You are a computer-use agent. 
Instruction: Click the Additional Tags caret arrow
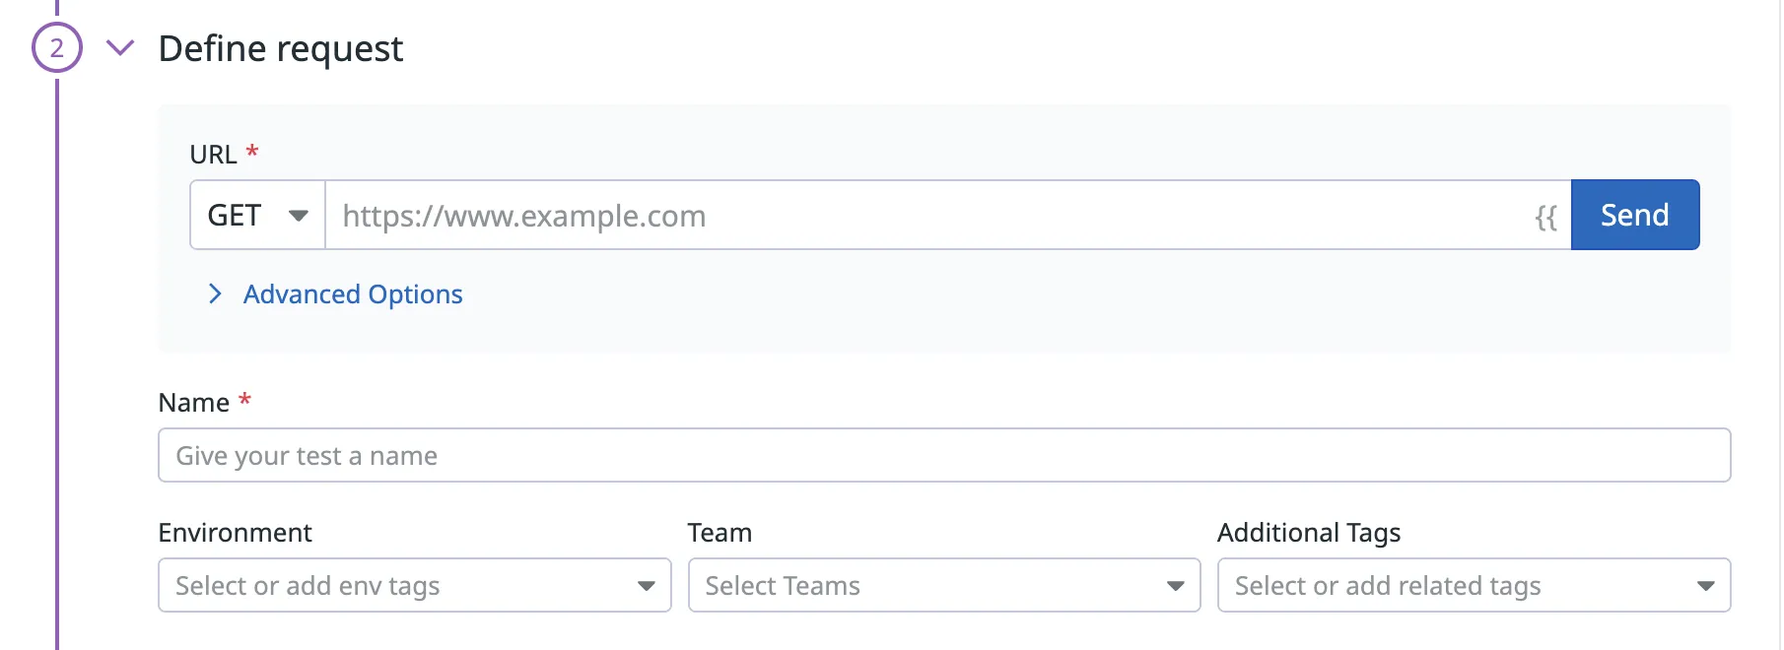[x=1705, y=586]
